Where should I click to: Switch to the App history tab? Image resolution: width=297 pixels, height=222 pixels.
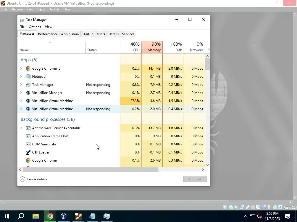[70, 34]
